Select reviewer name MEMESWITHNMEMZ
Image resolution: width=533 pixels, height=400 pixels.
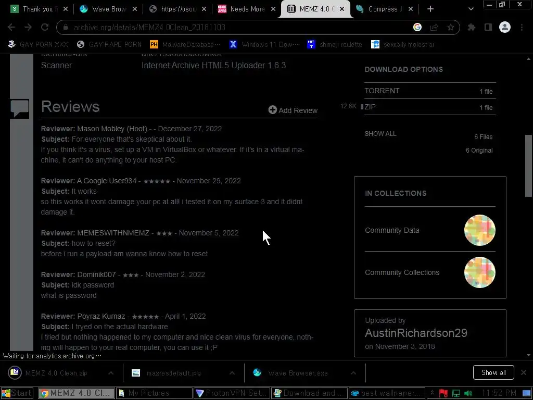(x=113, y=233)
